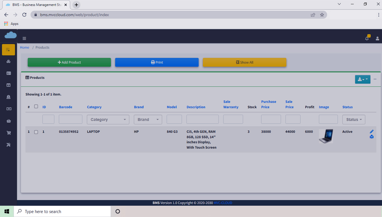
Task: Open the export download dropdown button
Action: tap(362, 79)
